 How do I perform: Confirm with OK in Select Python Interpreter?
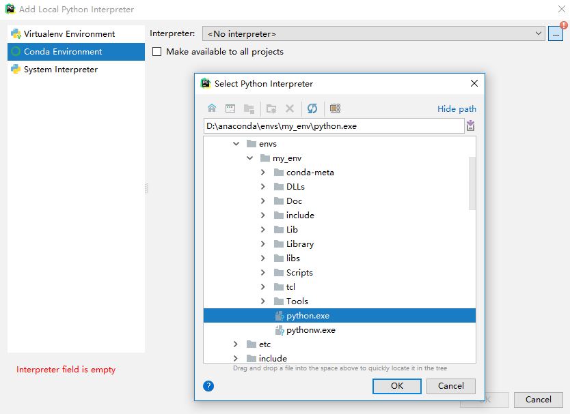[397, 386]
